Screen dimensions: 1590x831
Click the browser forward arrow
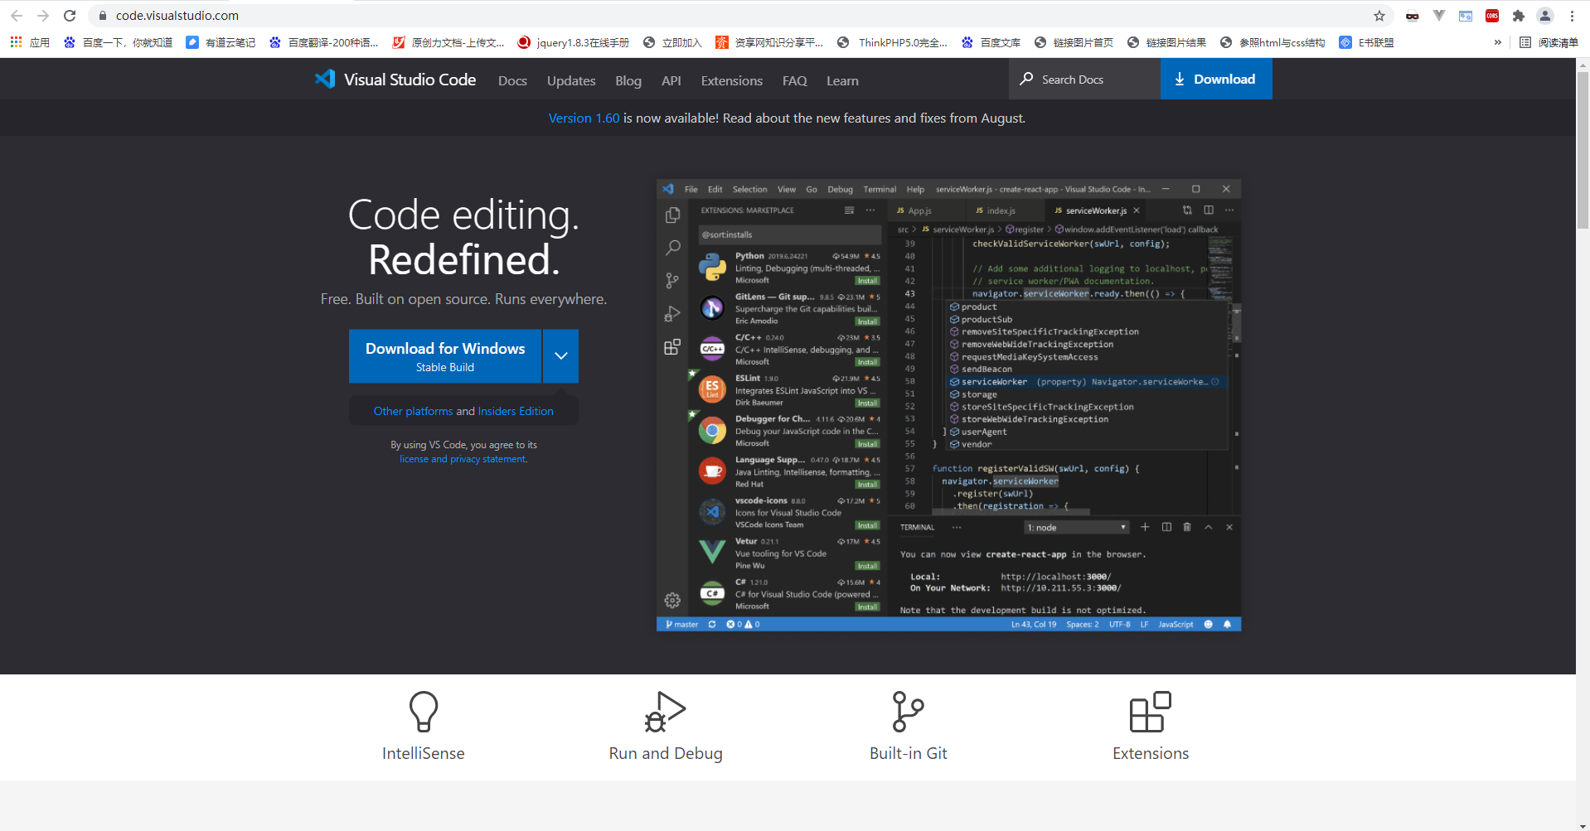point(43,16)
